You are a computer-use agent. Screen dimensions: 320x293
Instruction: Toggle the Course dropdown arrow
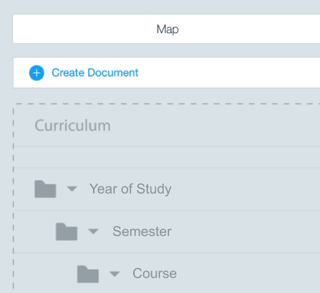[x=115, y=274]
